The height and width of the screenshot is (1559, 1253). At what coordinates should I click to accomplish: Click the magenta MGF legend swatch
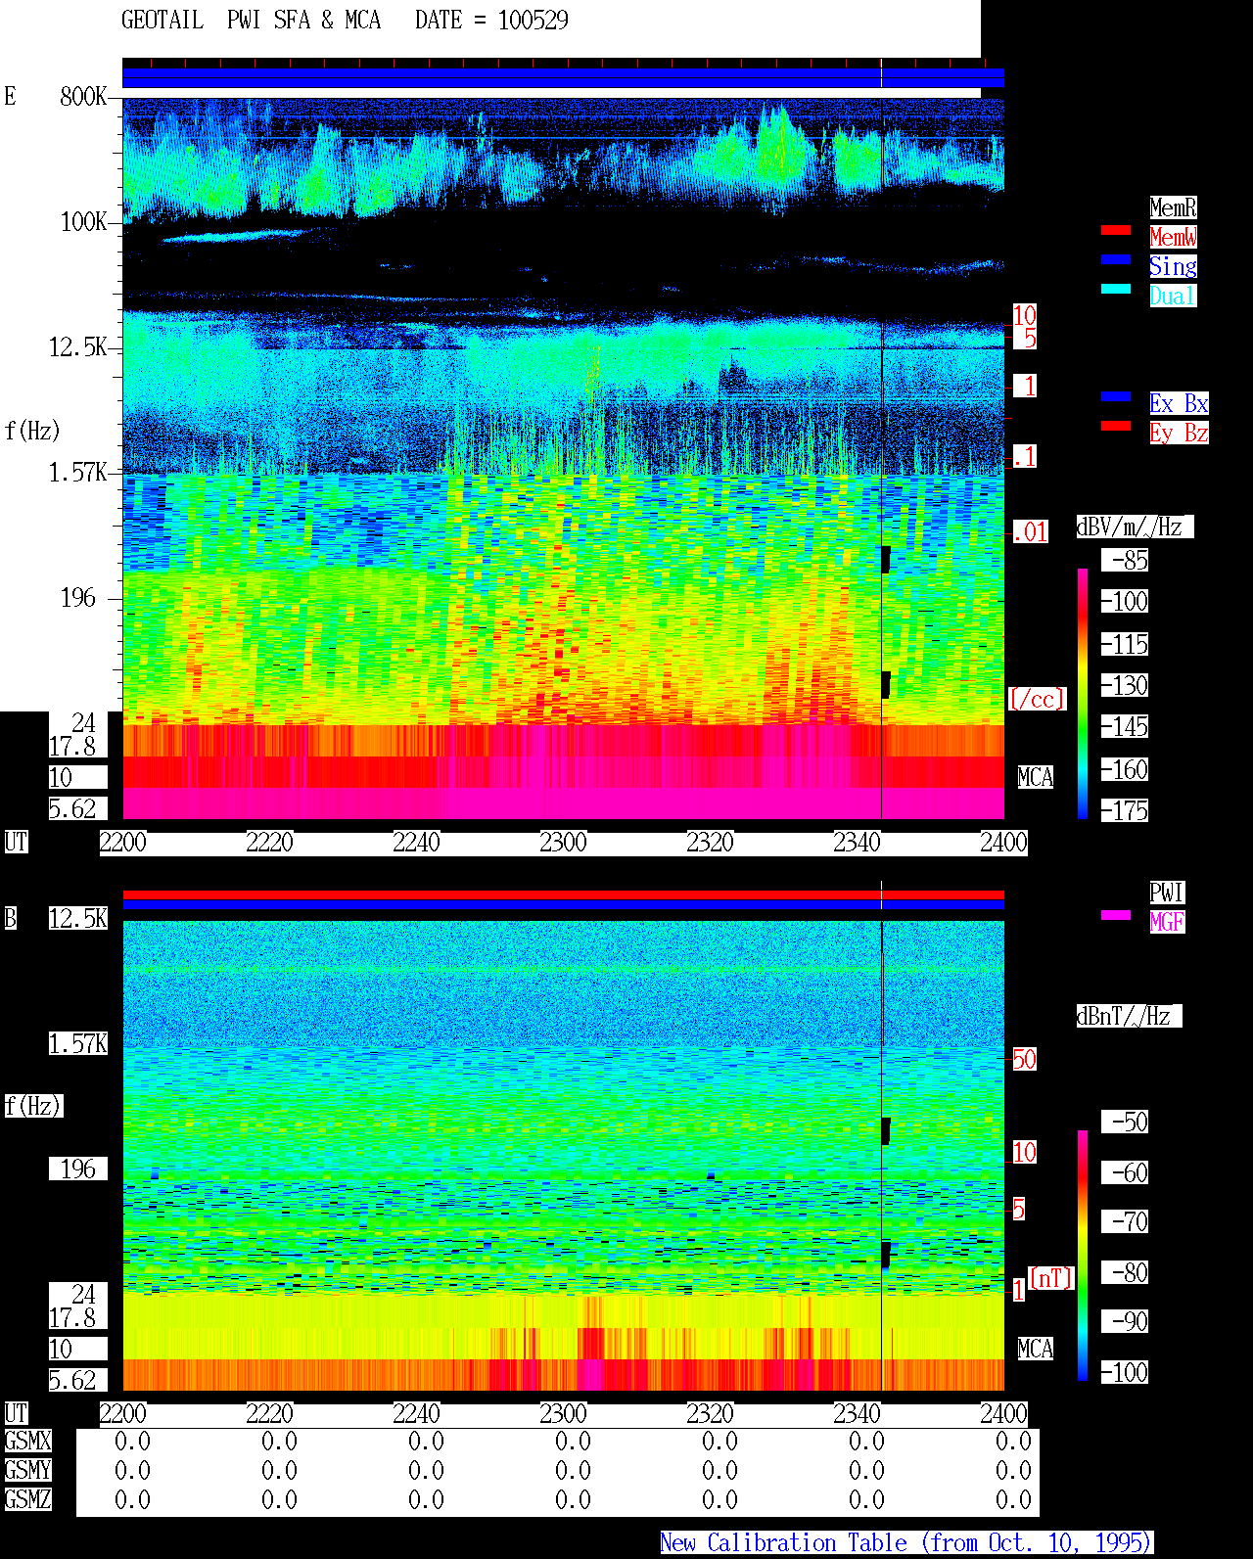[x=1116, y=915]
